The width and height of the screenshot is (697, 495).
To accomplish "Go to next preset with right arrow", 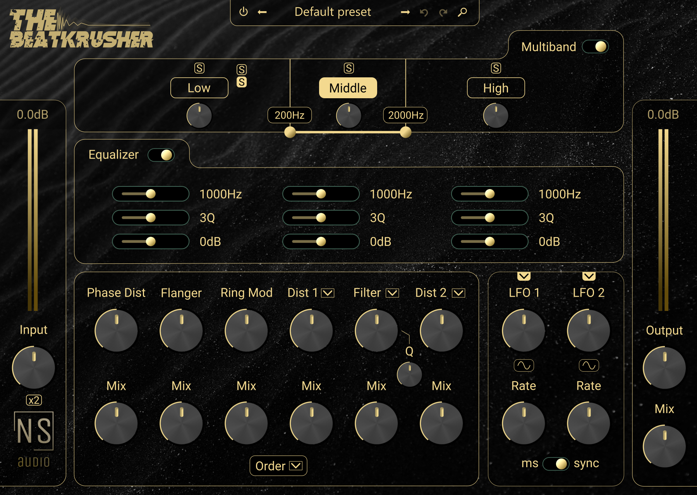I will 405,12.
